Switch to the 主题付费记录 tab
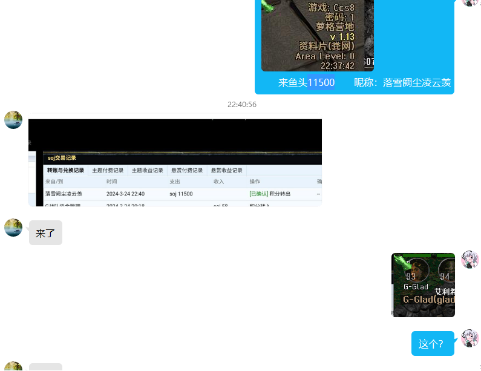The height and width of the screenshot is (371, 481). [108, 171]
